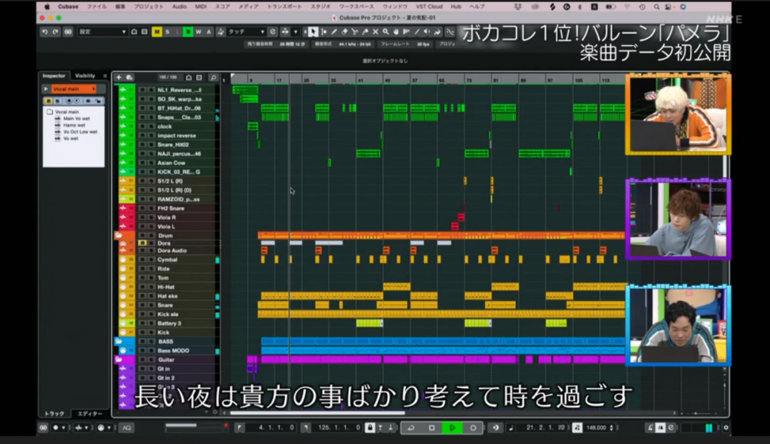Select the Object Selection arrow tool
Viewport: 770px width, 444px height.
(314, 31)
